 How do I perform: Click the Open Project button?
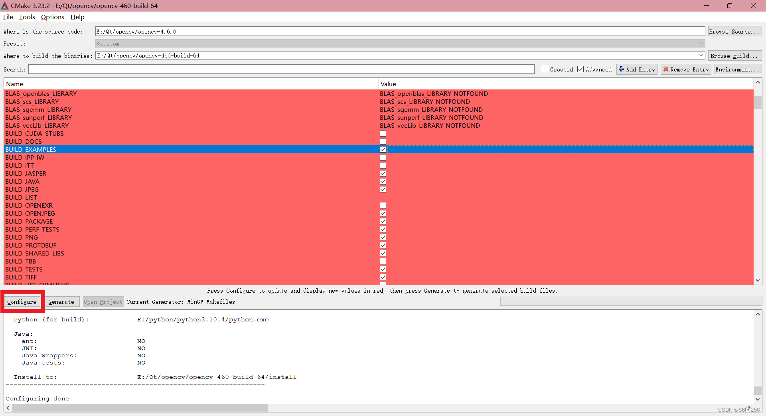(103, 302)
